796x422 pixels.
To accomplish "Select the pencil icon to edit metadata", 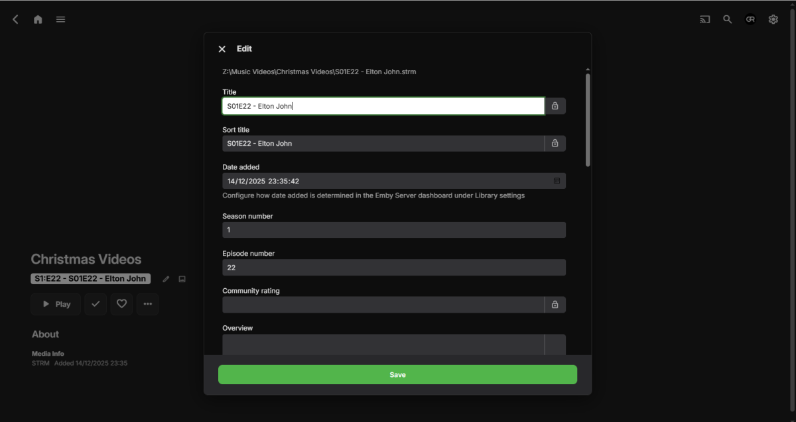I will [166, 279].
